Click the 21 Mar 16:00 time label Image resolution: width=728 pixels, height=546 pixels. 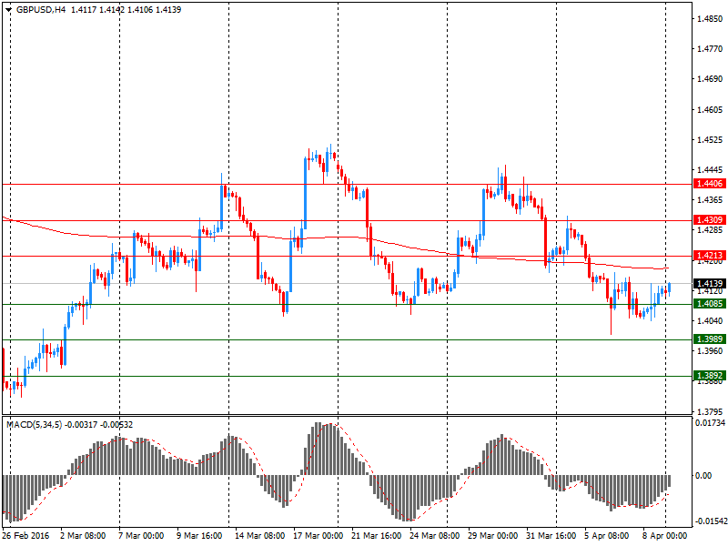coord(377,536)
